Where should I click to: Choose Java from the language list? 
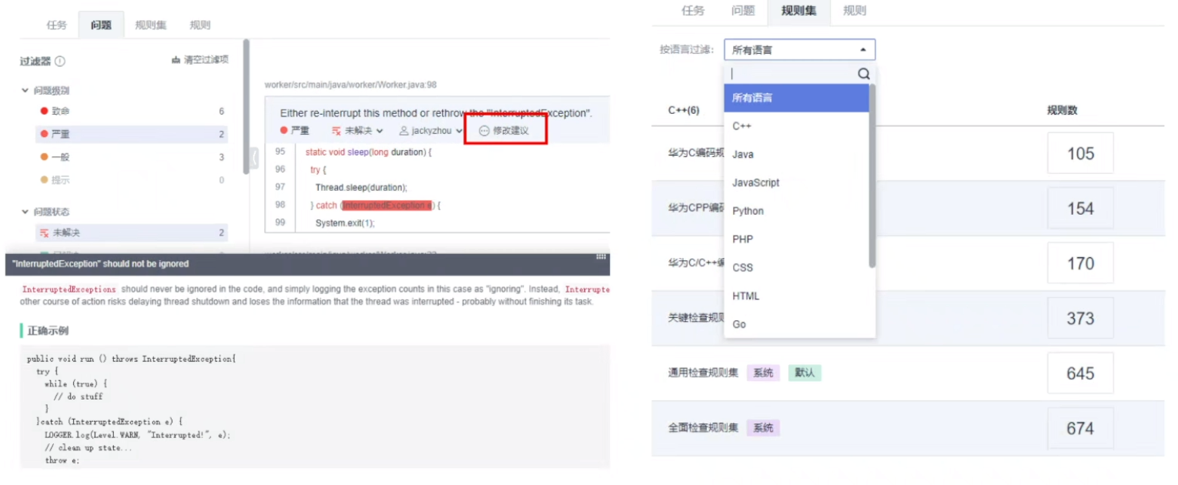tap(796, 155)
